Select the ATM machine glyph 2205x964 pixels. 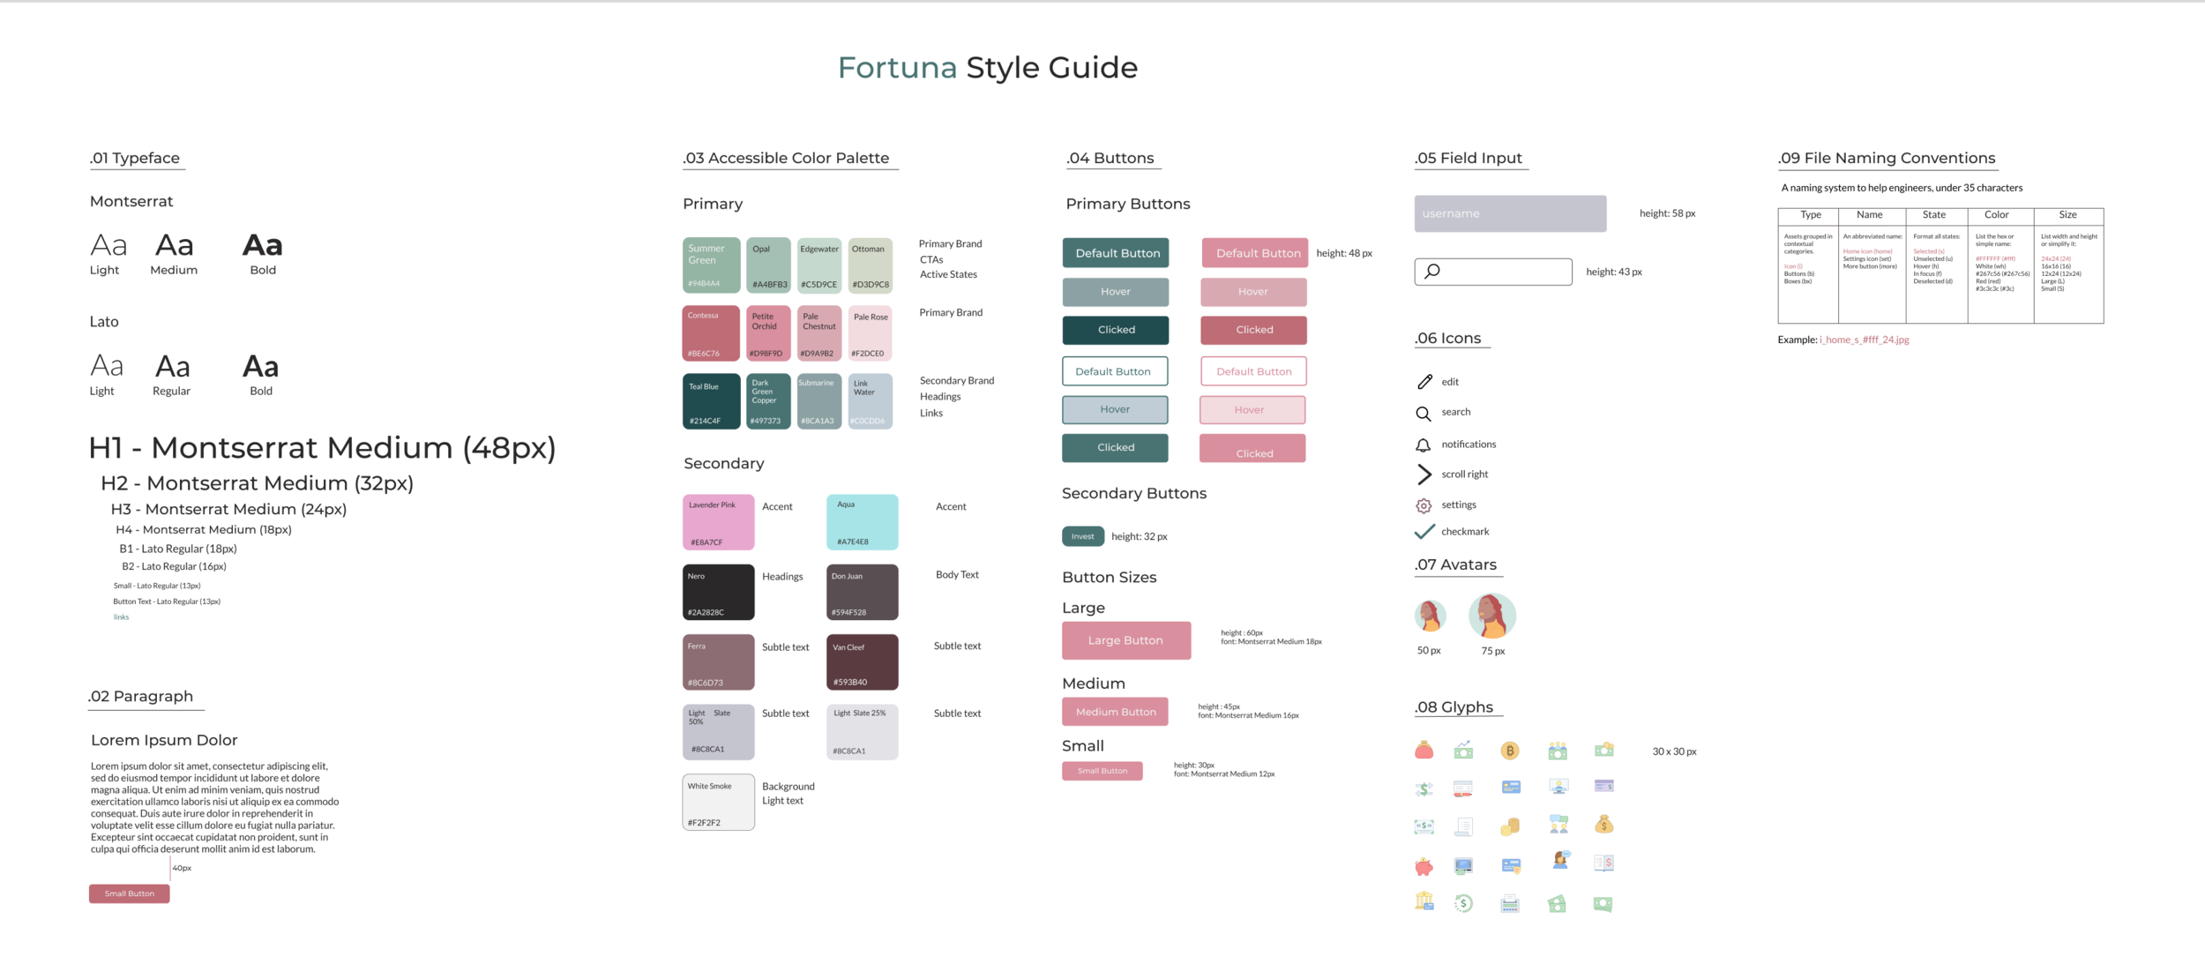(x=1463, y=866)
